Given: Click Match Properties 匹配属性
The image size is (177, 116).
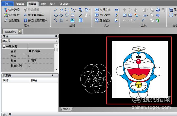Looking at the screenshot, I should pos(12,20).
